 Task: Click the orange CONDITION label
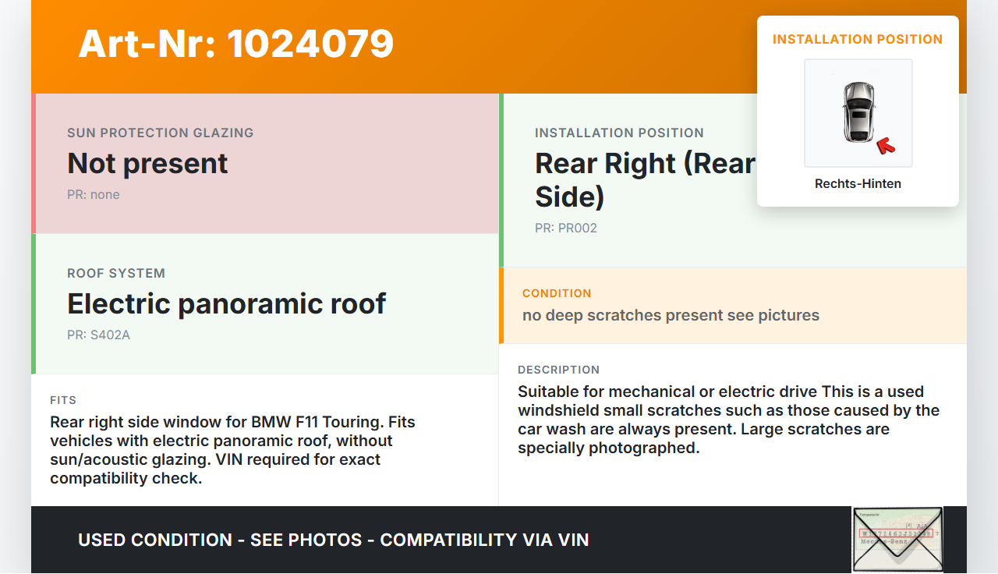(557, 293)
